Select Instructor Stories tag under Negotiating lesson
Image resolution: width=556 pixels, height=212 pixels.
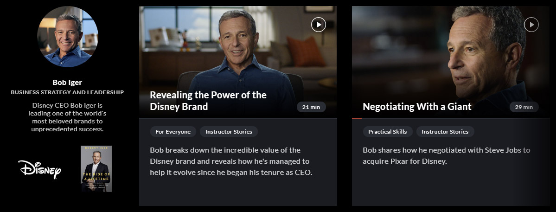pos(445,132)
